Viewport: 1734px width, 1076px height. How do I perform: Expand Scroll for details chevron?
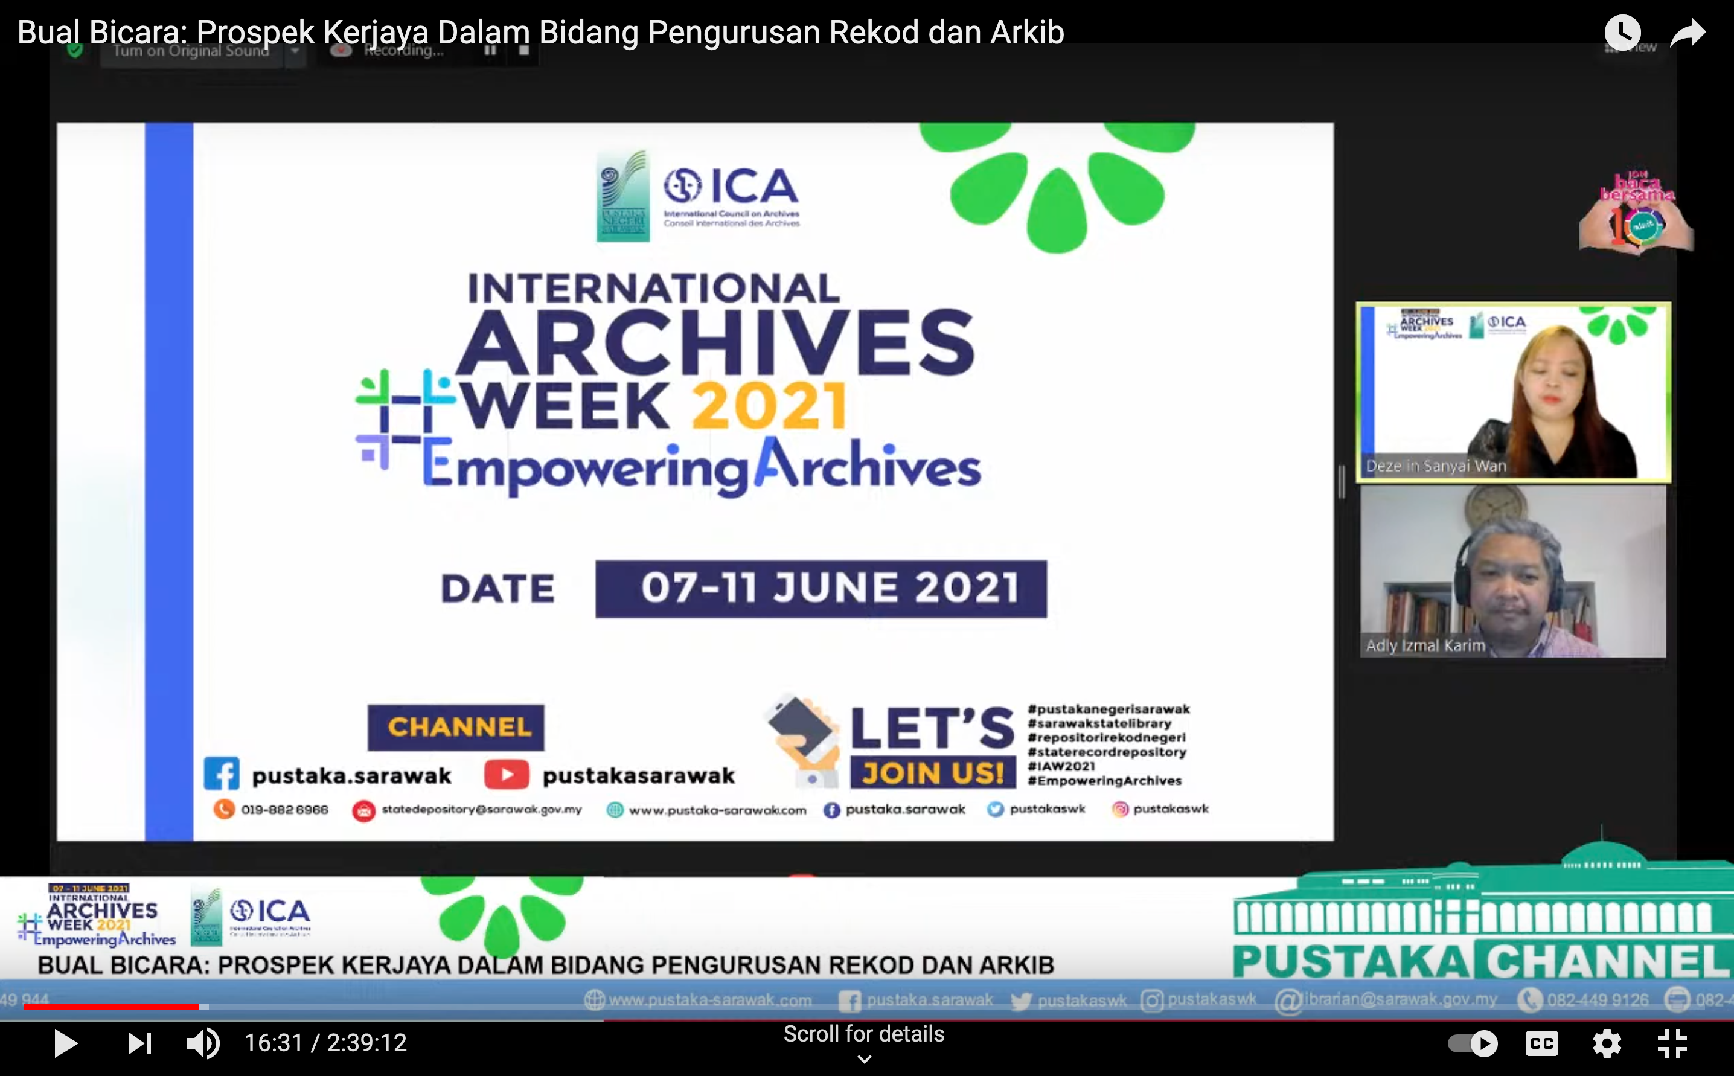[864, 1060]
